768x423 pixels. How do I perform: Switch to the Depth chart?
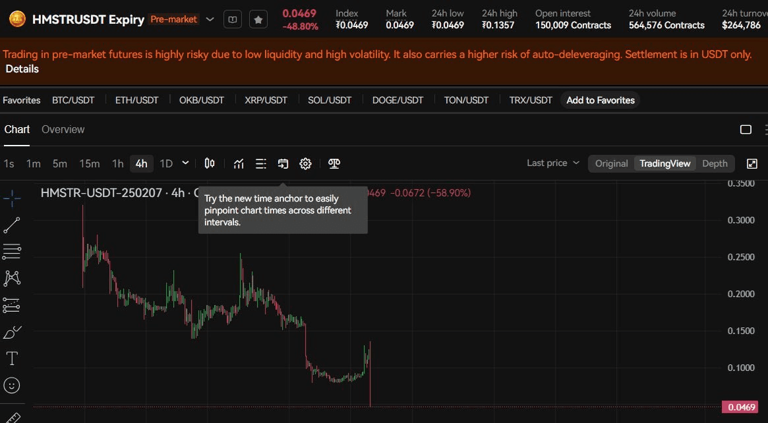coord(715,163)
